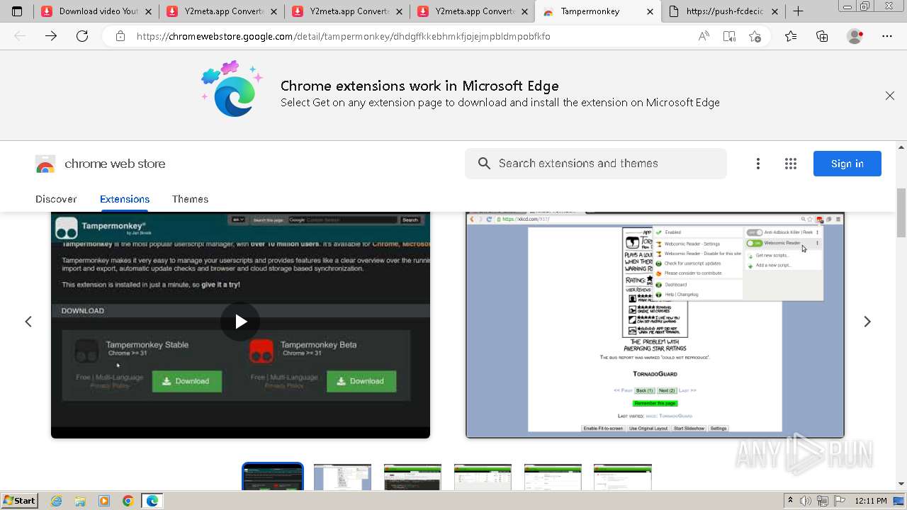Show hidden system tray icons
907x510 pixels.
coord(790,501)
